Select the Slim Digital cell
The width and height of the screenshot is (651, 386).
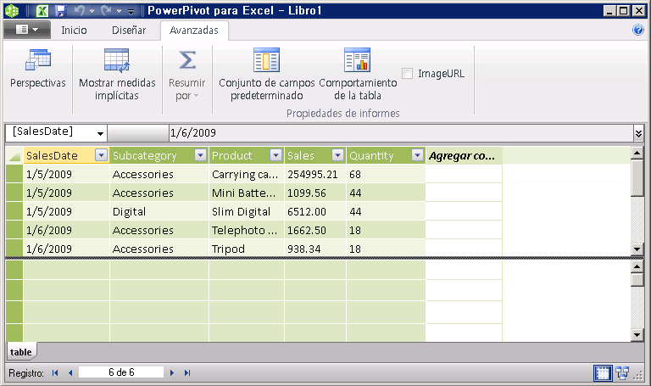click(x=247, y=211)
